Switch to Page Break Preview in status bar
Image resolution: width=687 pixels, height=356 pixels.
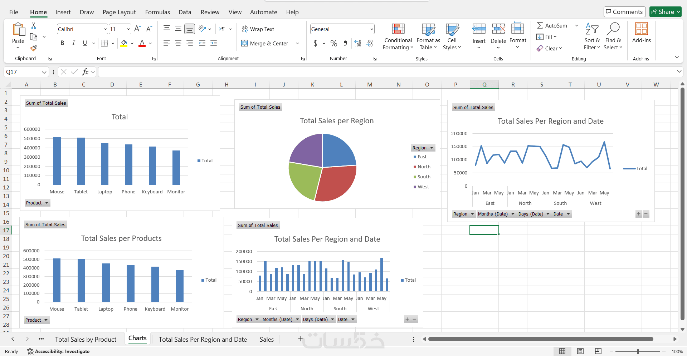tap(598, 351)
